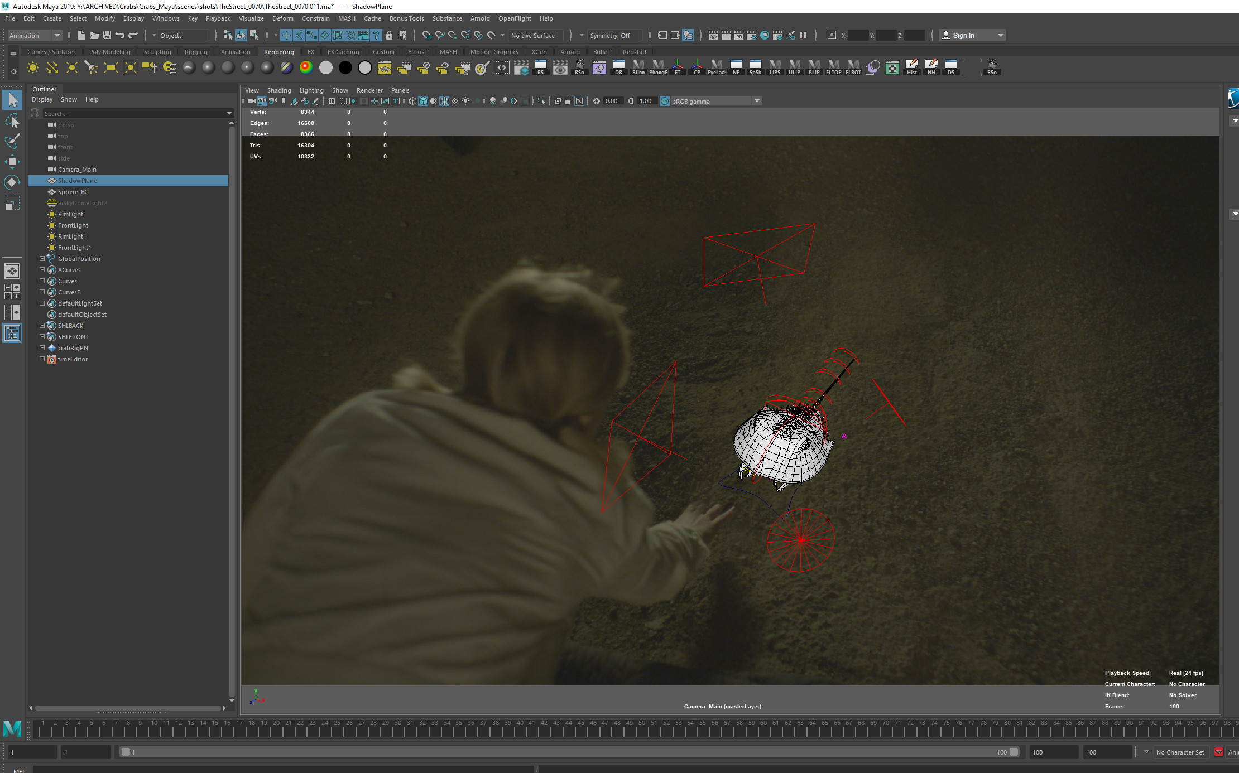1239x773 pixels.
Task: Save the scene with floppy icon
Action: pyautogui.click(x=107, y=35)
